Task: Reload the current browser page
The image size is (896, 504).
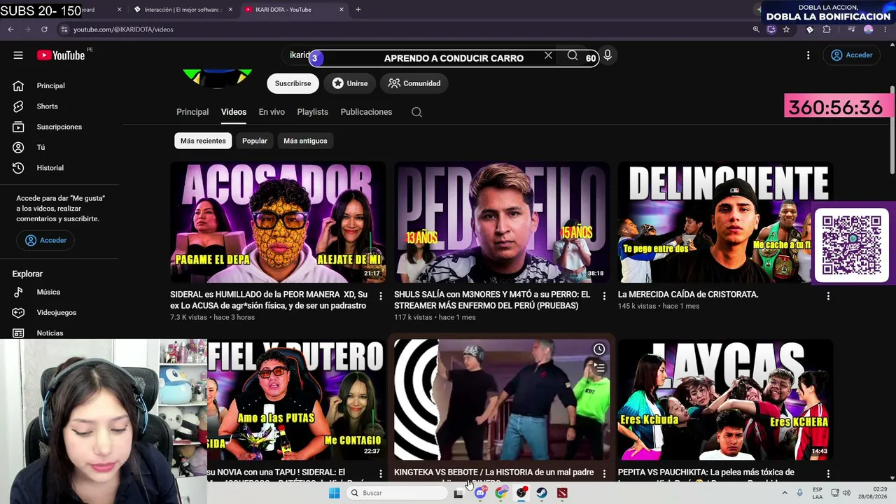Action: (x=44, y=29)
